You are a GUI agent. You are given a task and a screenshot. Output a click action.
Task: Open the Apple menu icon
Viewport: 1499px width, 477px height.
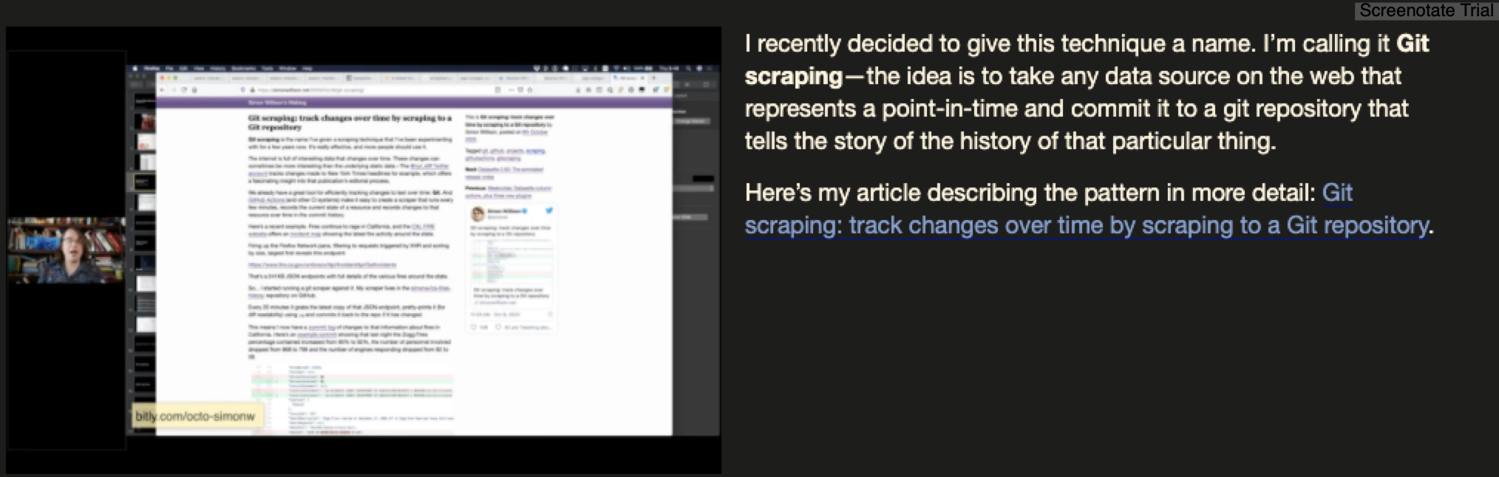pyautogui.click(x=135, y=68)
